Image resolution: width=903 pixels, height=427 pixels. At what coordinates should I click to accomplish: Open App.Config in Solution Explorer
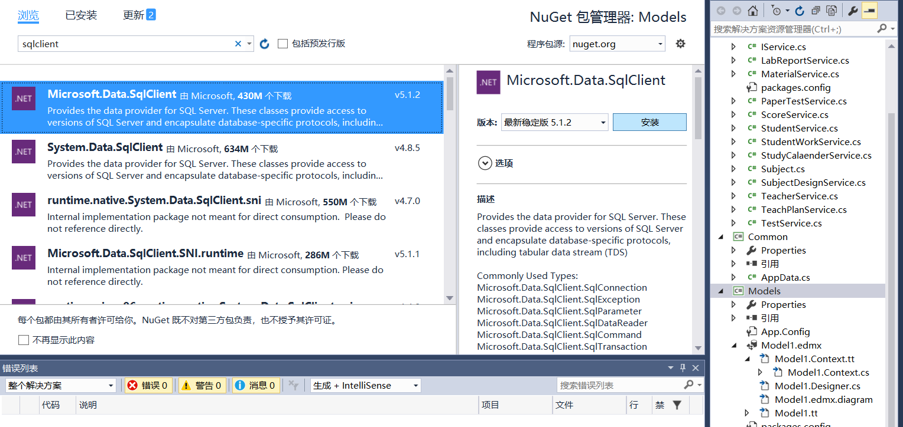785,331
